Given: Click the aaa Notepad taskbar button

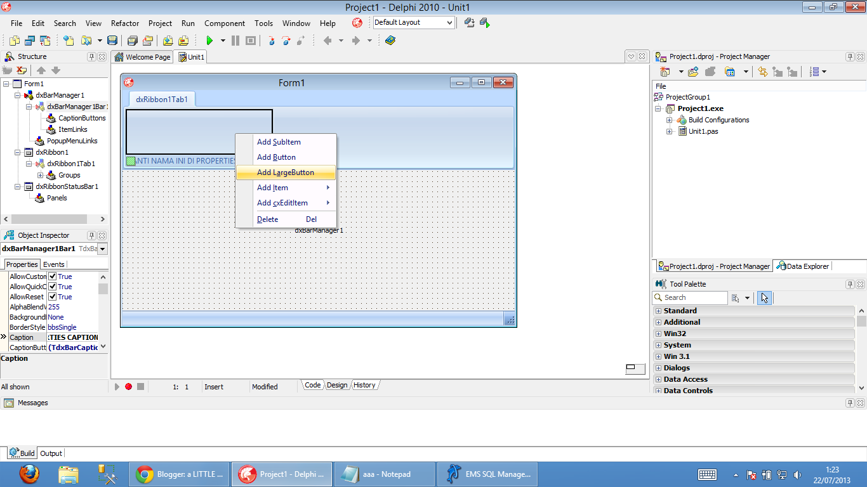Looking at the screenshot, I should click(x=384, y=474).
